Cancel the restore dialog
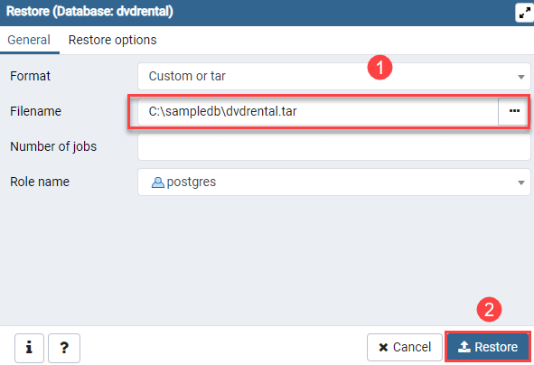 [x=405, y=347]
